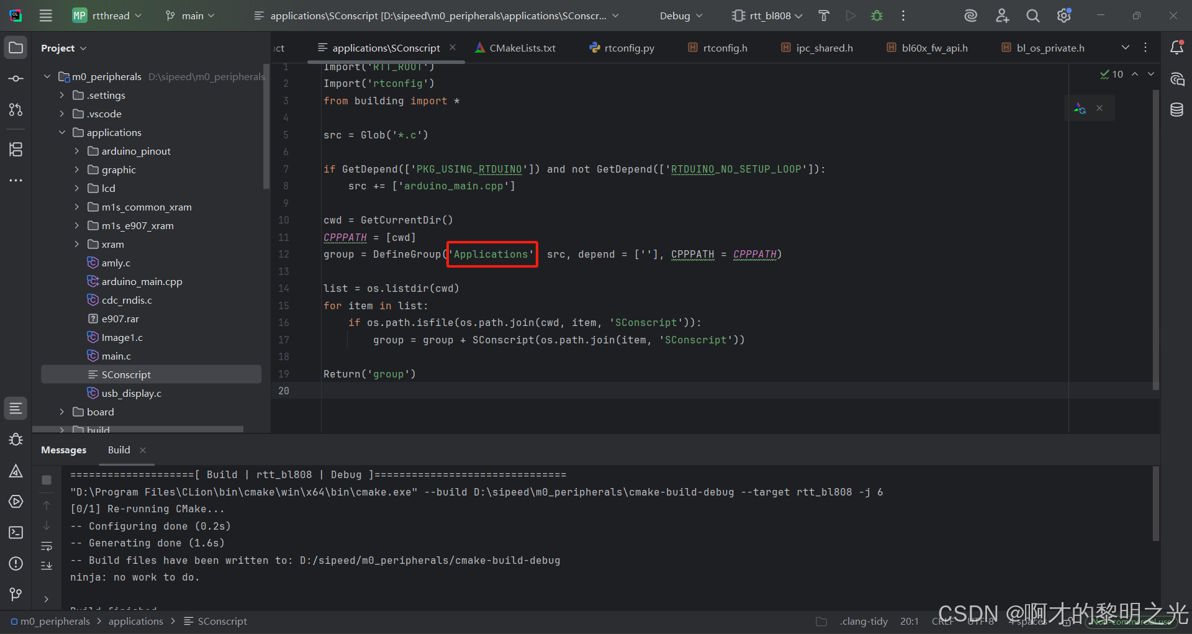Start debugging with the green bug icon
Screen dimensions: 1192x634
pos(877,16)
